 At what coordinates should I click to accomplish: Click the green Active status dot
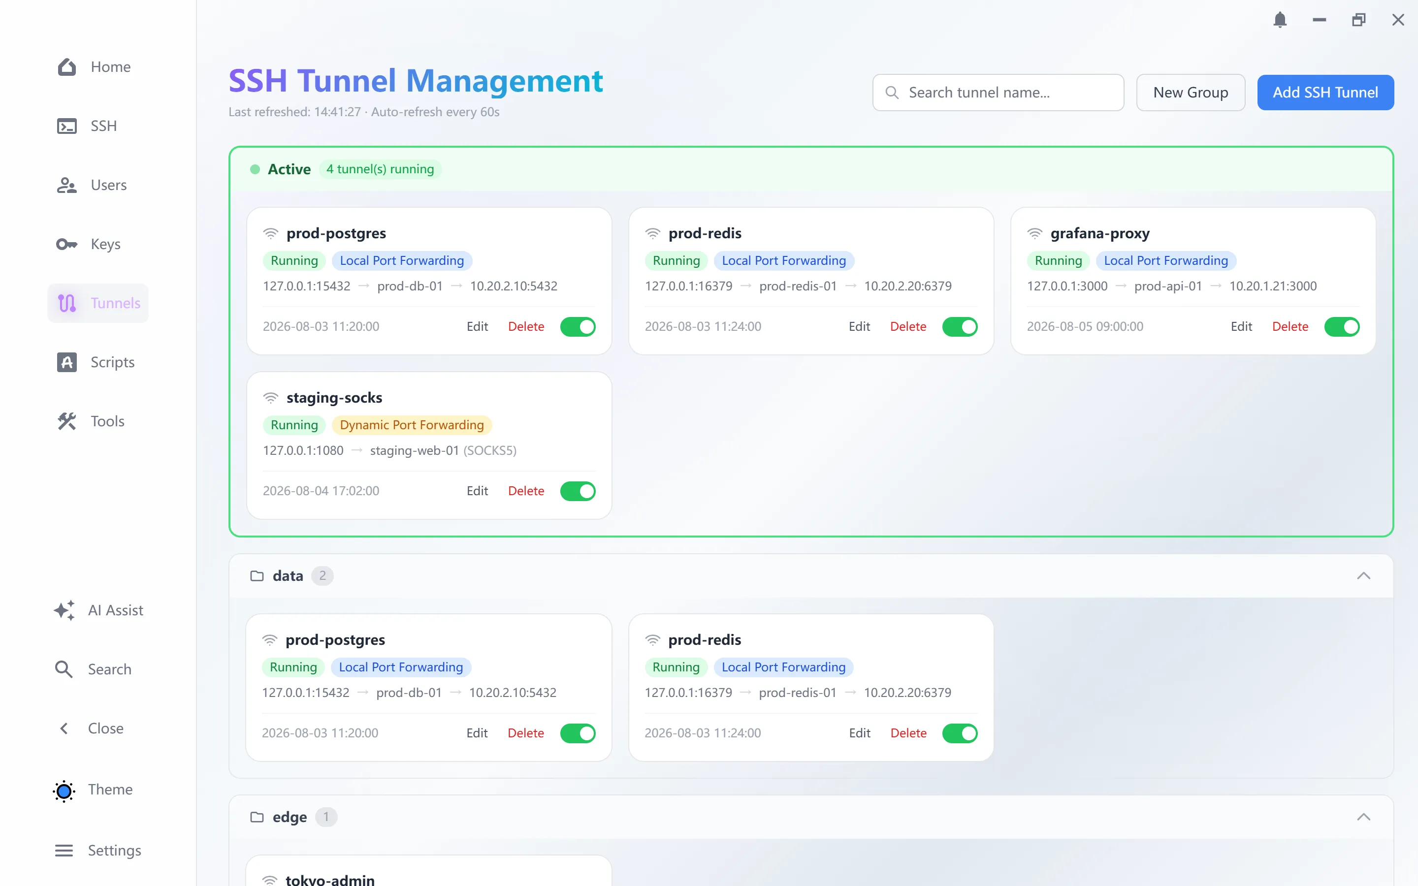pos(255,169)
